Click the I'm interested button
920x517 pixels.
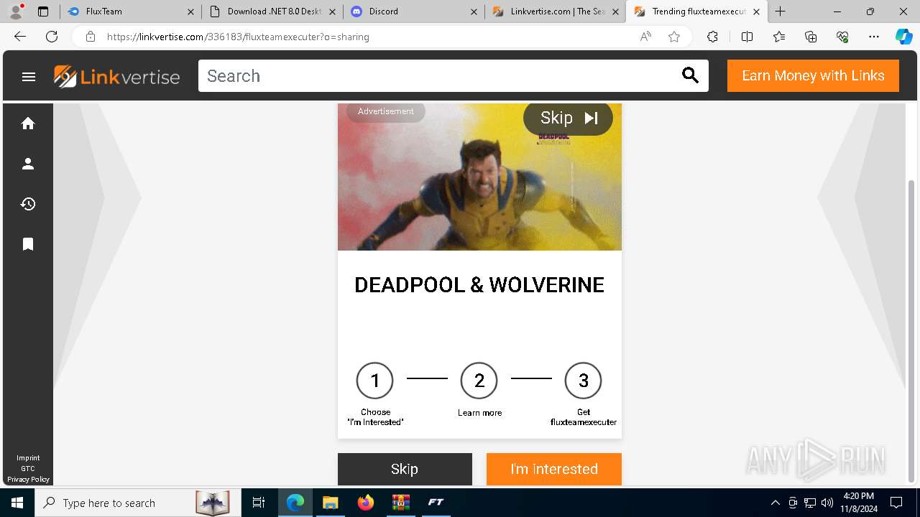pyautogui.click(x=554, y=469)
